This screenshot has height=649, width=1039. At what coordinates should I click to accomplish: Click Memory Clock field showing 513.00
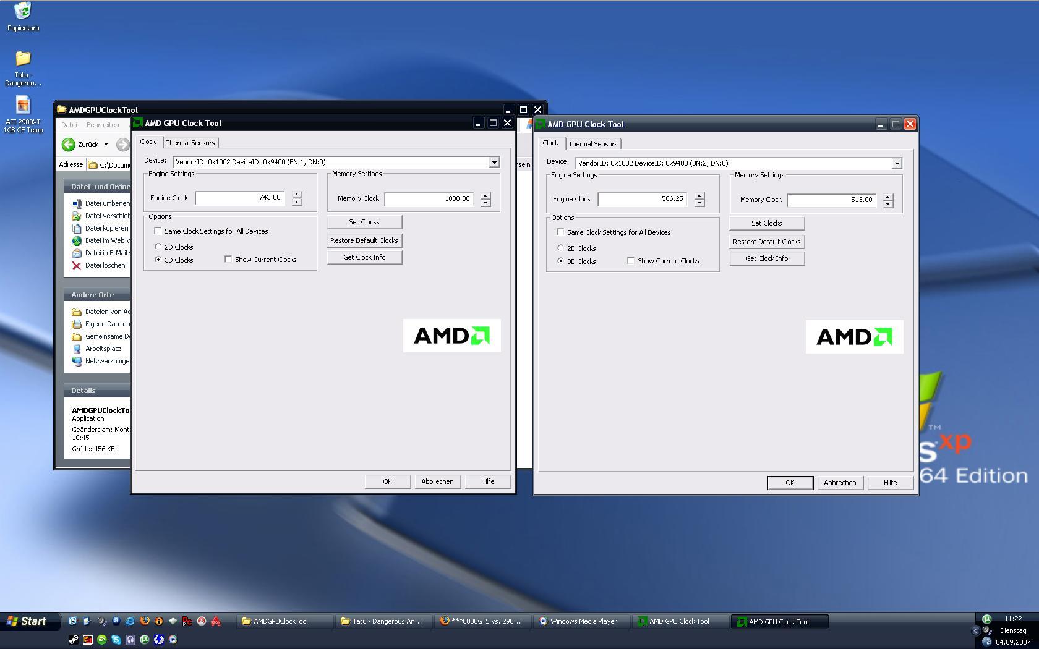pyautogui.click(x=832, y=200)
